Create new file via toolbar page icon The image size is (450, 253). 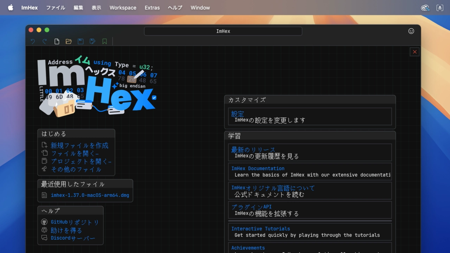coord(57,41)
